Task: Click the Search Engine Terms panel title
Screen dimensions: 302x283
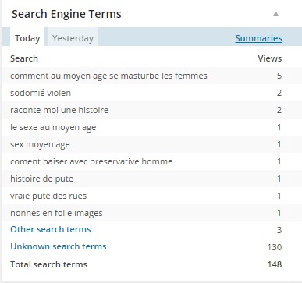Action: pyautogui.click(x=66, y=14)
